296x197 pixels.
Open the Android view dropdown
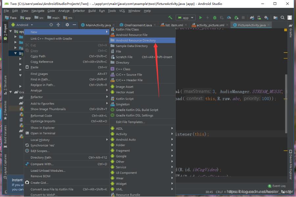[x=22, y=25]
